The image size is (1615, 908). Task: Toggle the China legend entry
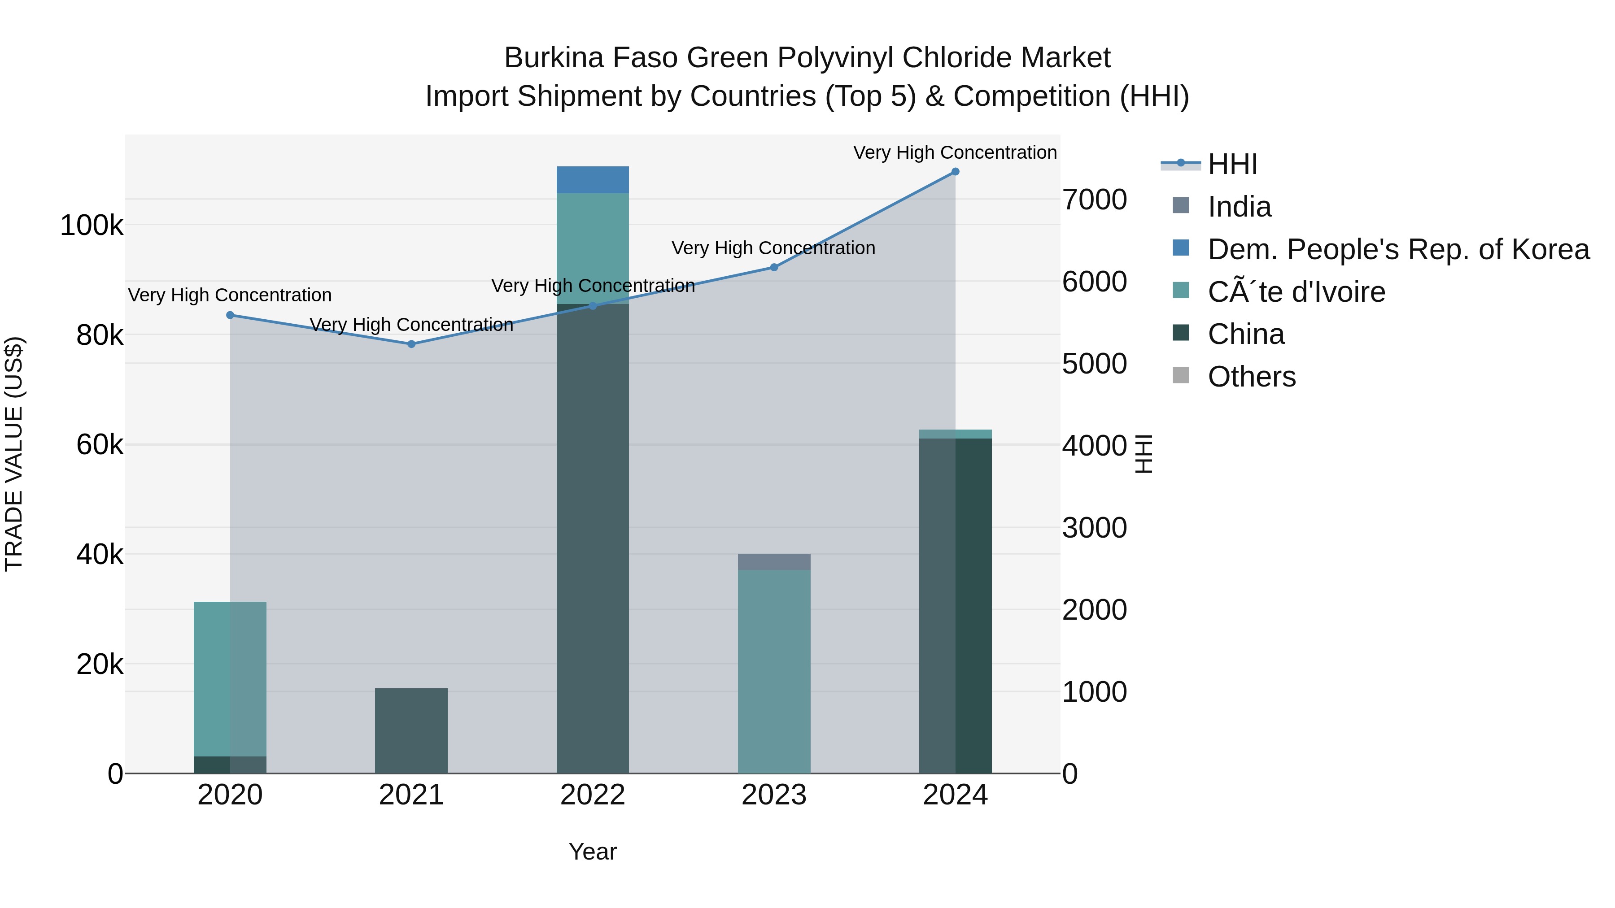[1229, 334]
